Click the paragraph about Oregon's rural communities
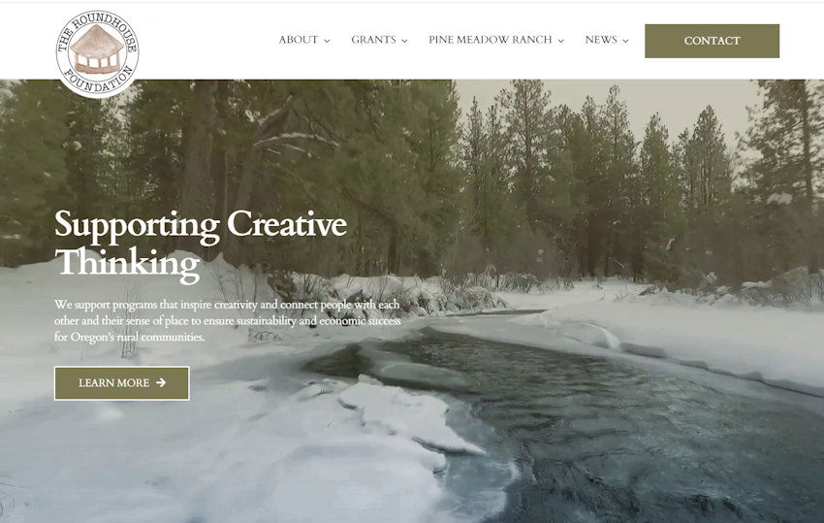The image size is (824, 523). click(x=228, y=320)
